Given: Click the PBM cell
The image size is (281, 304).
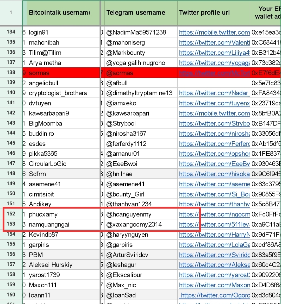Looking at the screenshot, I should 63,255.
